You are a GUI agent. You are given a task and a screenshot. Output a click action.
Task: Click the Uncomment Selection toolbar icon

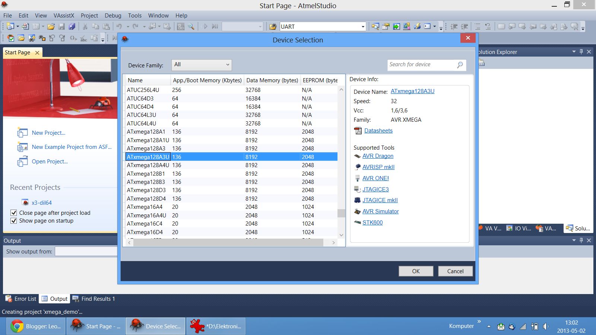(488, 26)
